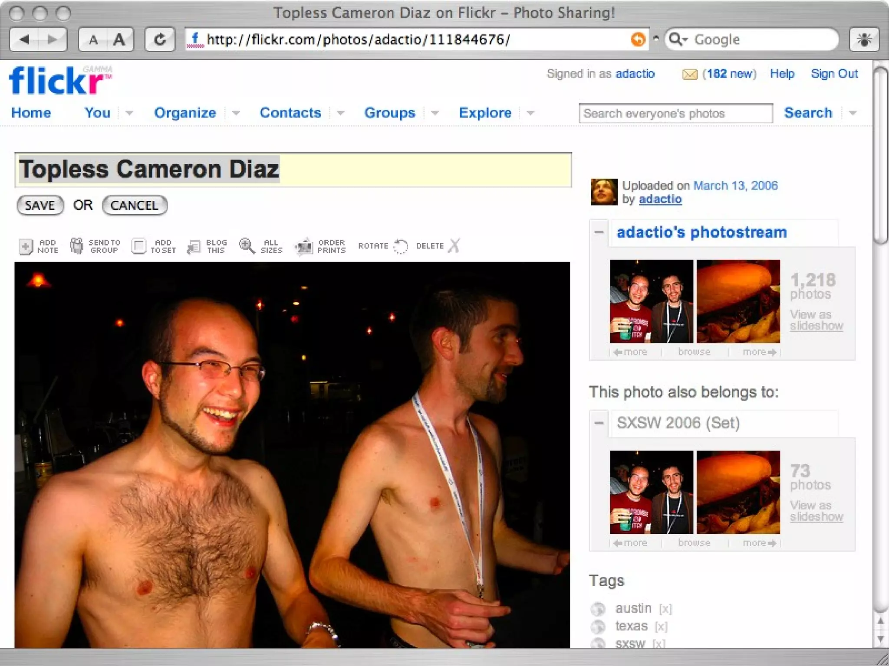Open the Groups menu item
This screenshot has width=889, height=666.
(x=389, y=113)
